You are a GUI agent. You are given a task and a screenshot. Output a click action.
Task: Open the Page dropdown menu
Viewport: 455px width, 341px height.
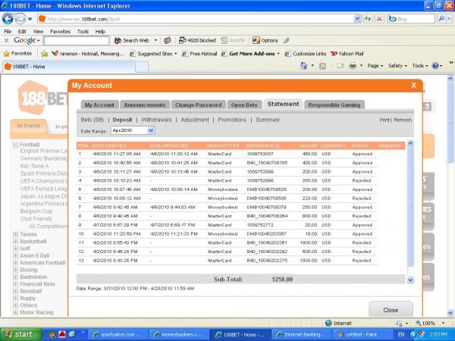375,66
